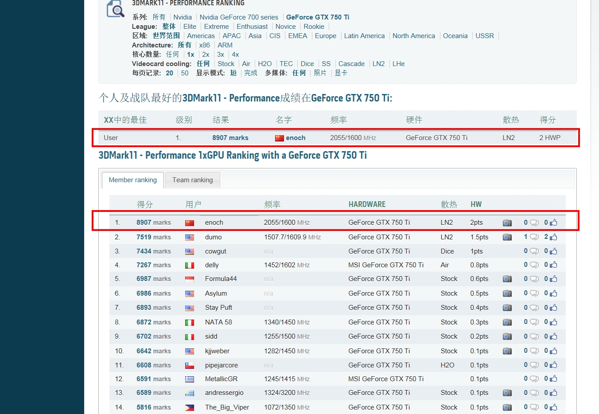Choose the 2x core count filter
The image size is (599, 414).
coord(206,55)
